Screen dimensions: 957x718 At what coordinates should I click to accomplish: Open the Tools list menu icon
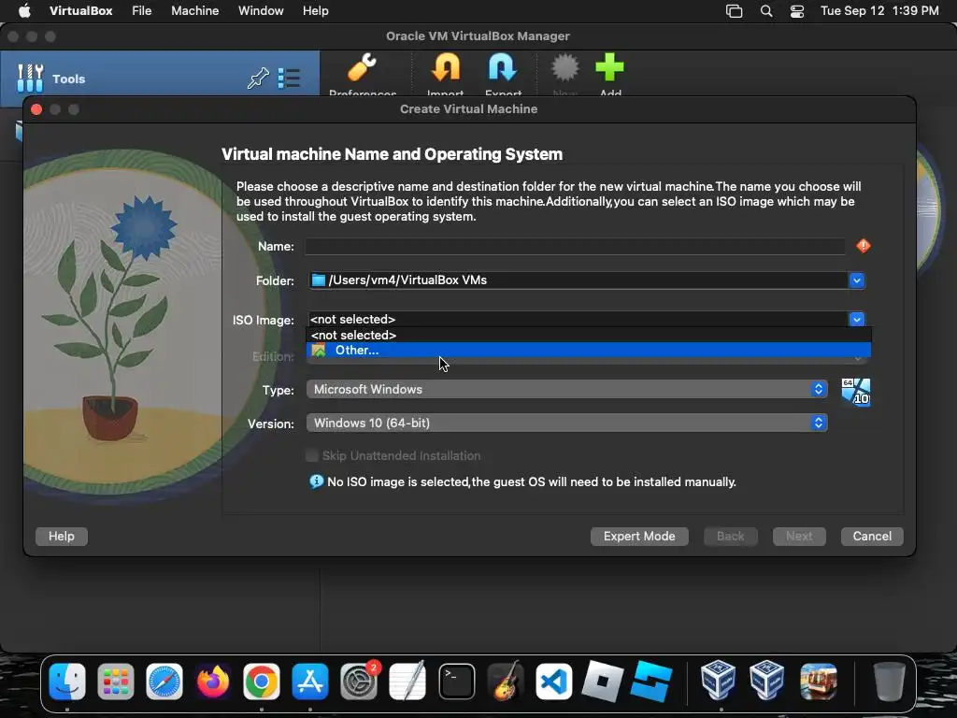point(289,79)
